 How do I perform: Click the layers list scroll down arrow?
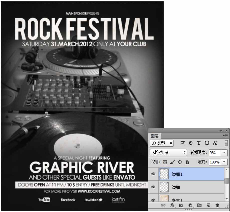tap(227, 199)
